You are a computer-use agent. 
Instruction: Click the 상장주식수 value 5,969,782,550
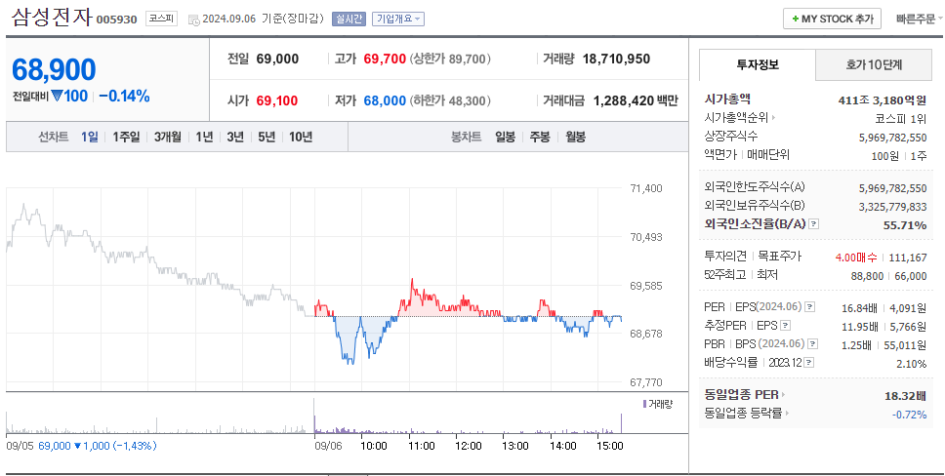pyautogui.click(x=892, y=138)
